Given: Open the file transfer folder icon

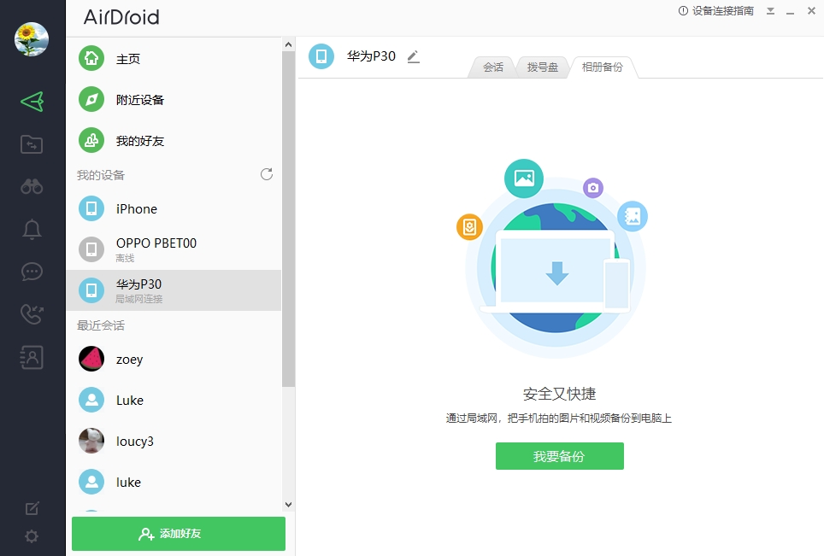Looking at the screenshot, I should pos(32,144).
